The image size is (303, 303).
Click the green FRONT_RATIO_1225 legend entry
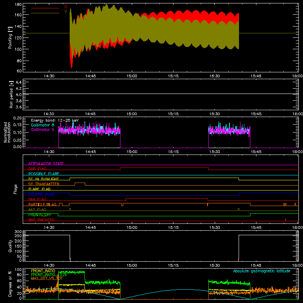pyautogui.click(x=49, y=275)
